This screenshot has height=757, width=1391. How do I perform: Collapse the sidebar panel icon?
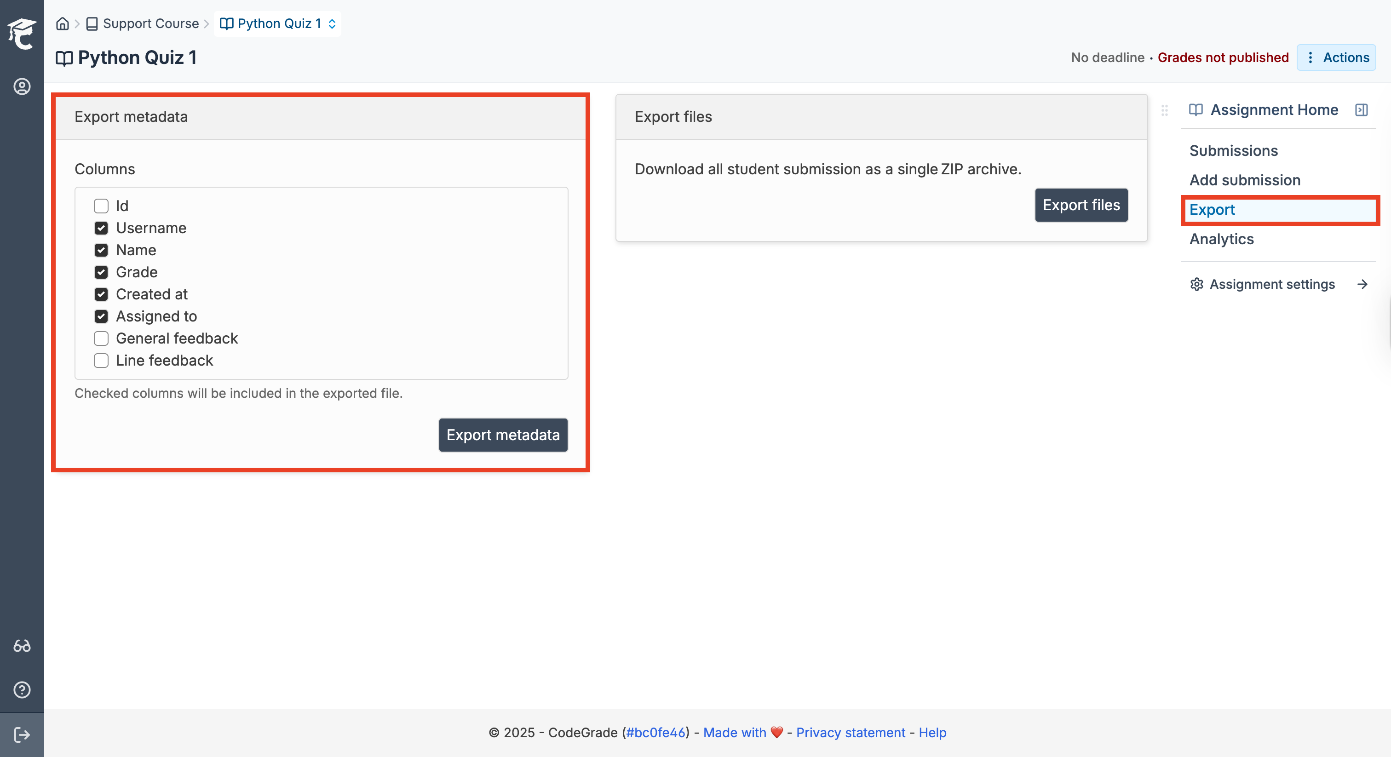pos(1361,110)
